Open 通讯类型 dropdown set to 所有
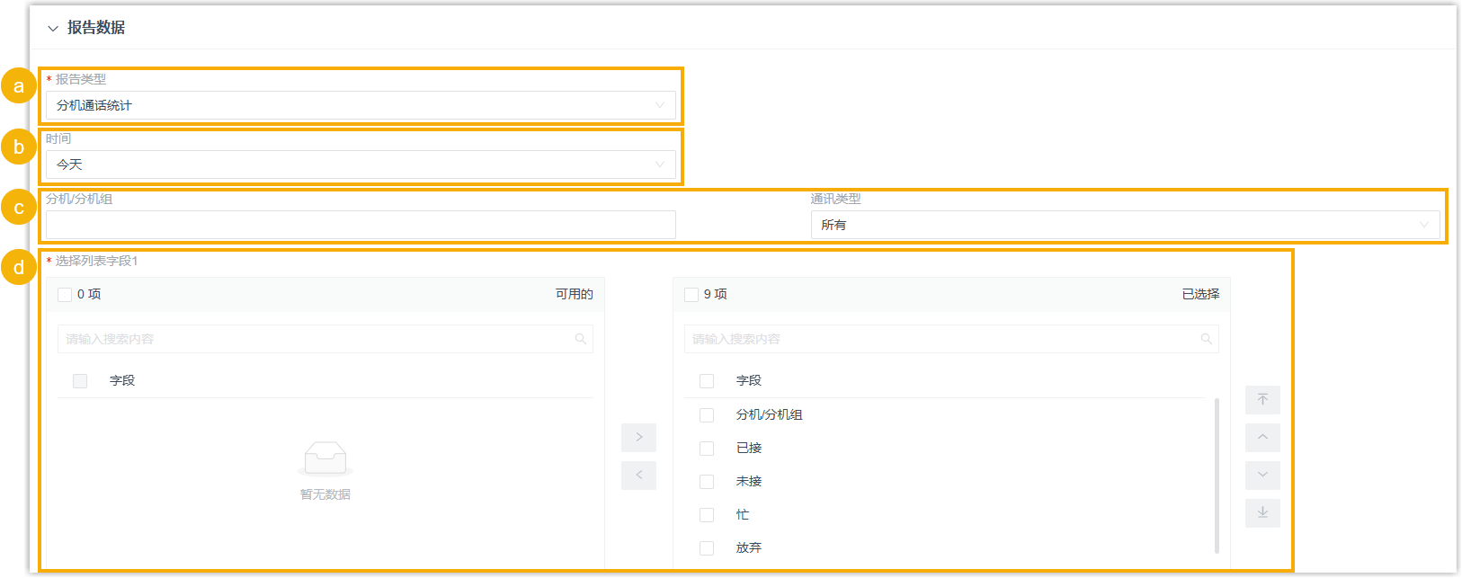 (1125, 225)
